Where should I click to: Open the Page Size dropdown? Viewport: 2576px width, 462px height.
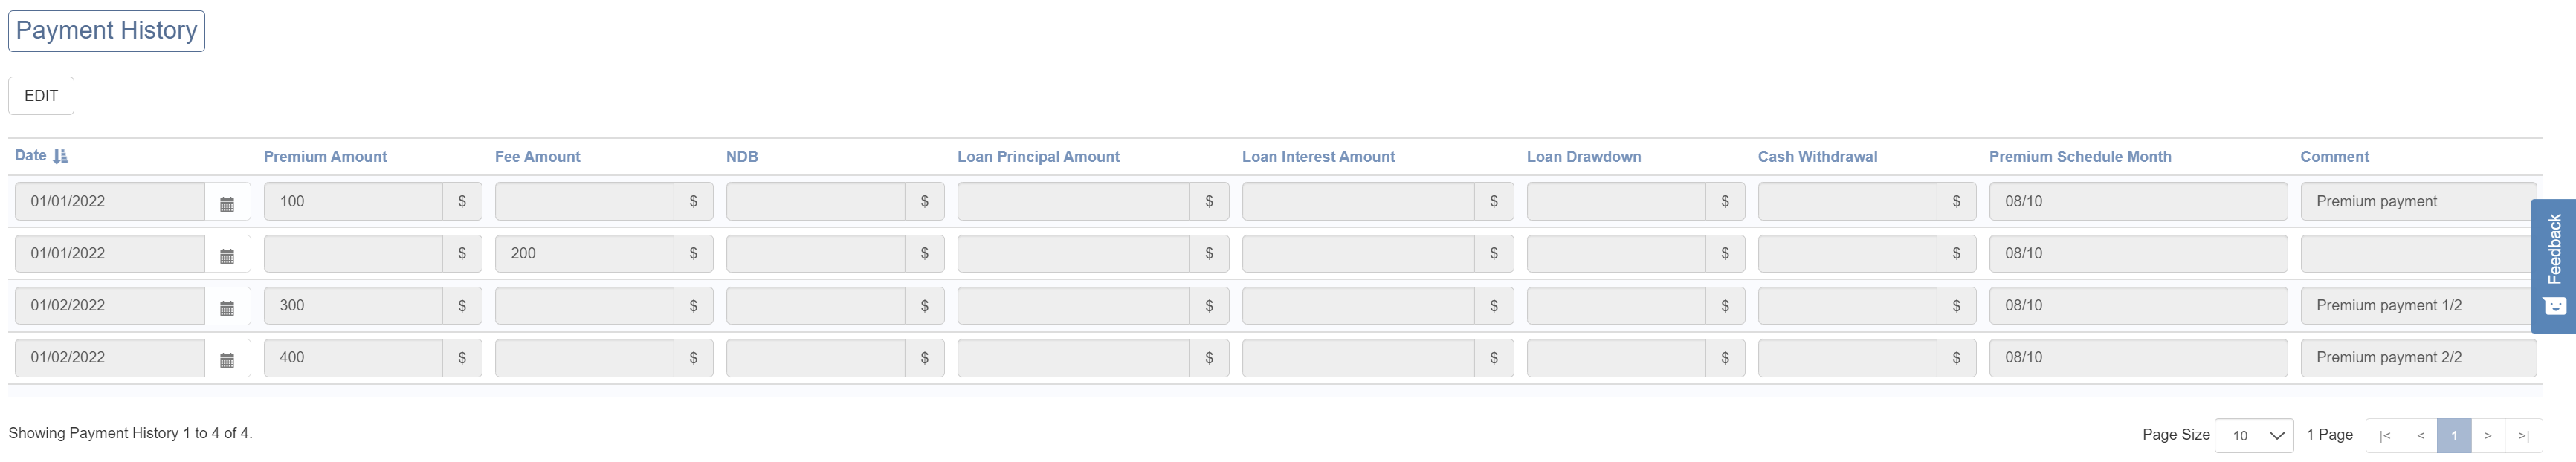point(2254,435)
